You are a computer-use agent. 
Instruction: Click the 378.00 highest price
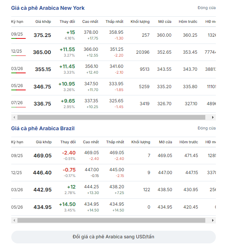click(x=91, y=32)
